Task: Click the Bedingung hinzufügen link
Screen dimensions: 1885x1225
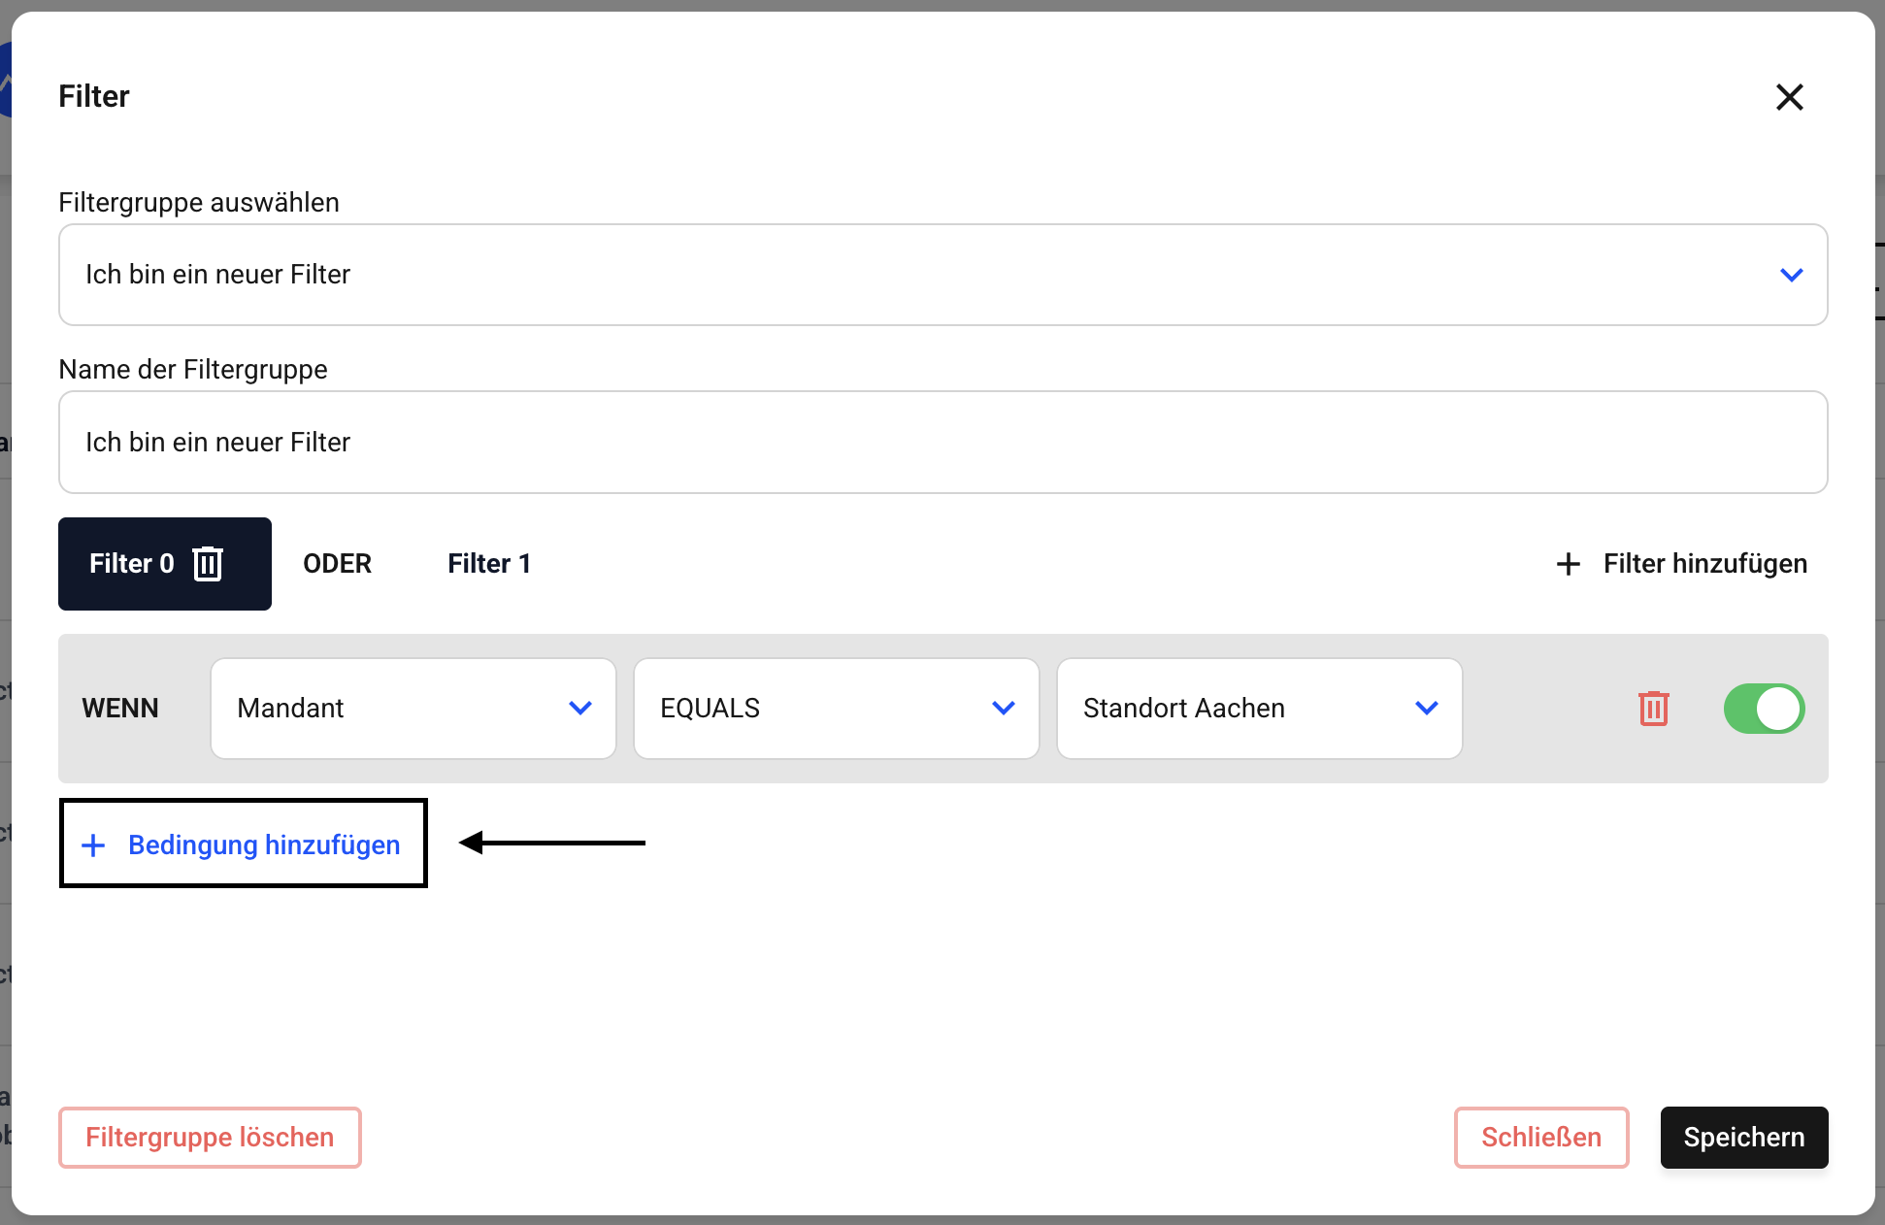Action: pyautogui.click(x=264, y=845)
